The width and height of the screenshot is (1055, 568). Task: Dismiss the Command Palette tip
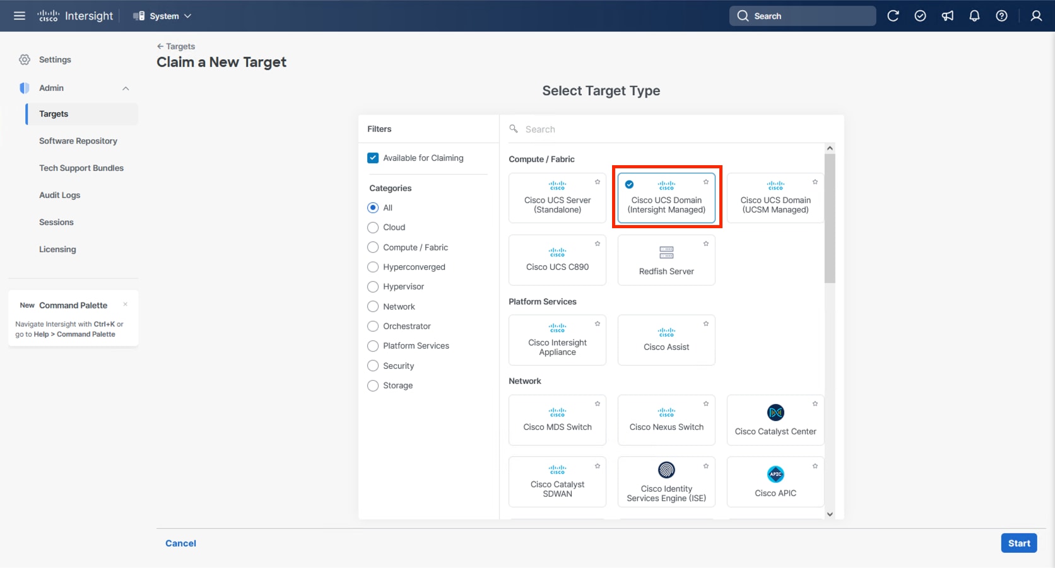pos(126,304)
